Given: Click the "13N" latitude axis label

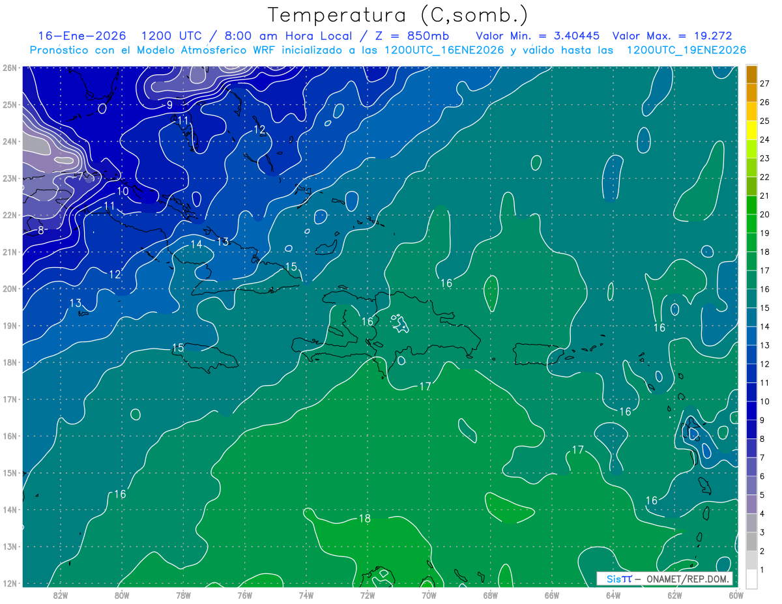Looking at the screenshot, I should click(x=9, y=546).
